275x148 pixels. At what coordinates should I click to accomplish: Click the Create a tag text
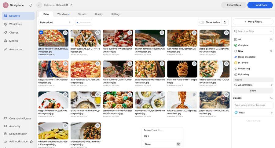tap(253, 120)
